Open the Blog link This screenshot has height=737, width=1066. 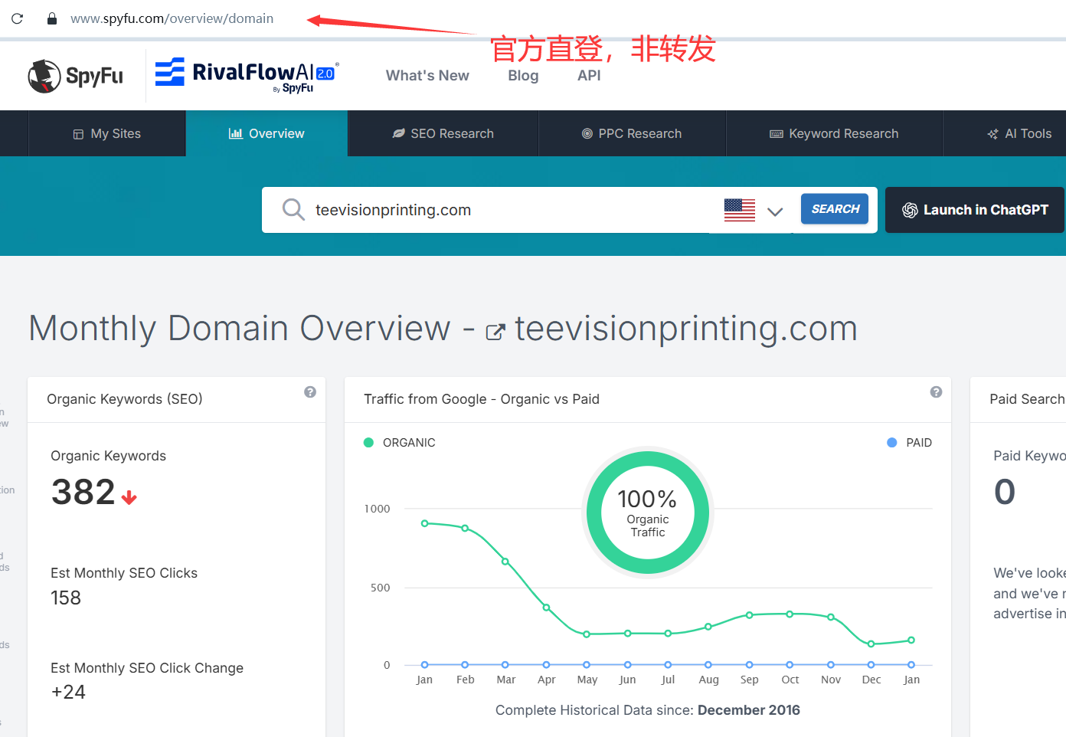click(x=523, y=75)
